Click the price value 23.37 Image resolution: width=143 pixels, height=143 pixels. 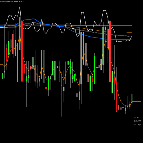point(136,118)
